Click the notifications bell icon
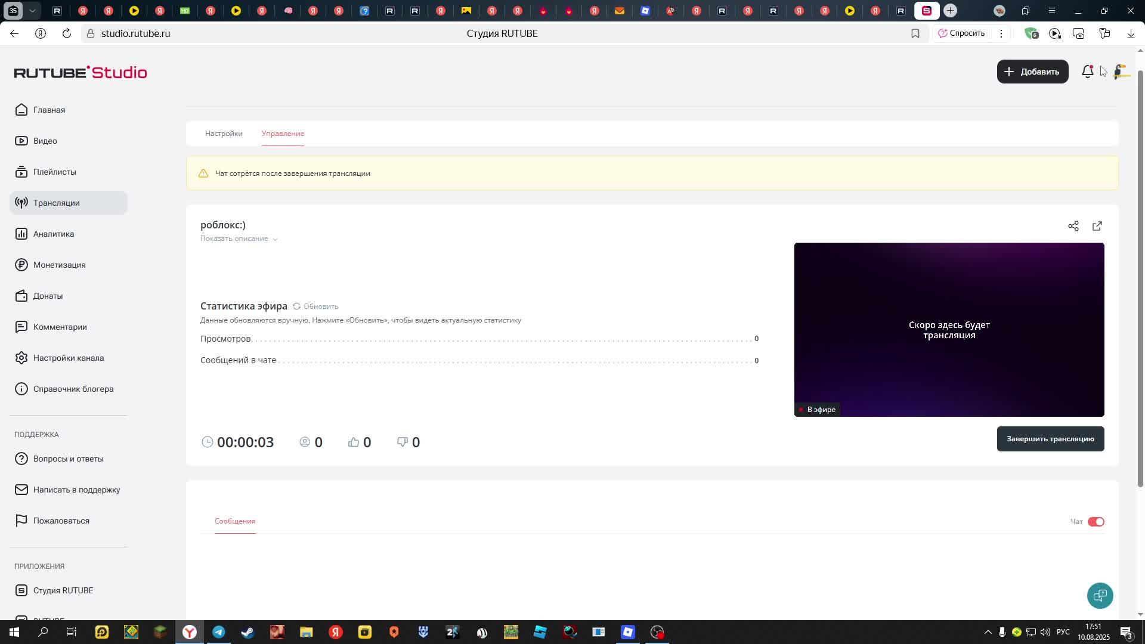1145x644 pixels. pos(1087,72)
